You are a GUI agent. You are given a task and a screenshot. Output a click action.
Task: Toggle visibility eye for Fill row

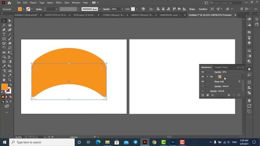pyautogui.click(x=203, y=77)
